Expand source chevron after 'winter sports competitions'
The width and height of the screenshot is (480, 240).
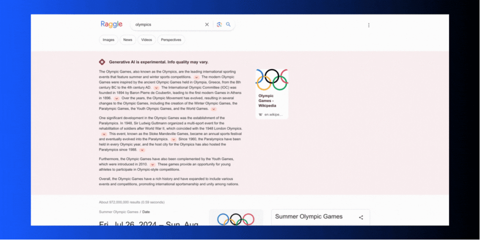click(x=197, y=77)
